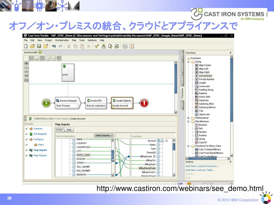Click the Save floppy disk icon
Viewport: 274px width, 205px height.
coord(39,46)
